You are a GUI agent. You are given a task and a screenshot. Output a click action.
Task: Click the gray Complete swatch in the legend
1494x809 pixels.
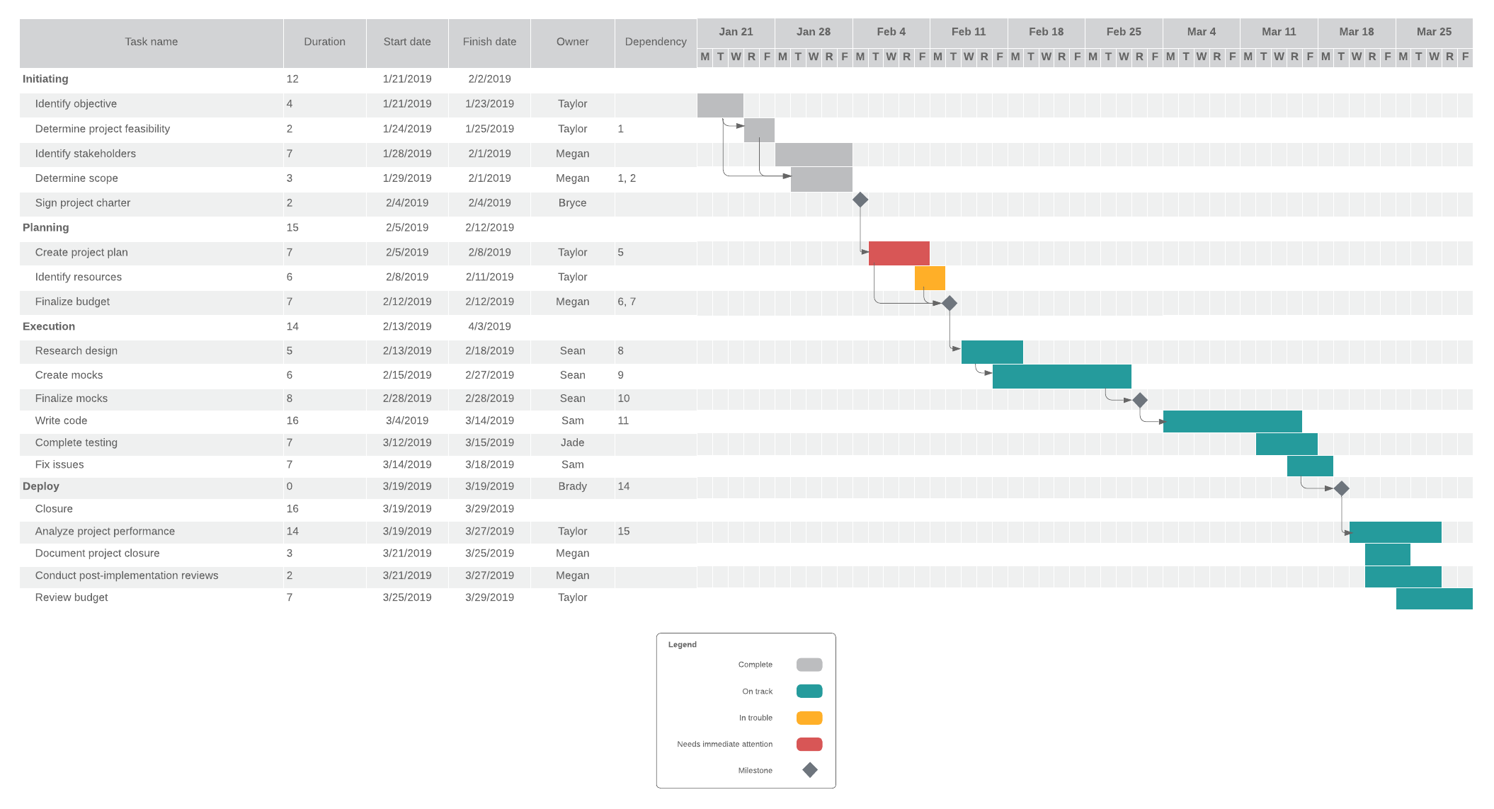pyautogui.click(x=809, y=664)
